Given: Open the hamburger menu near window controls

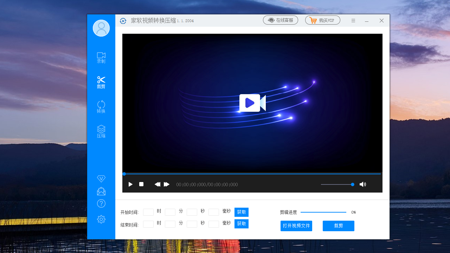Looking at the screenshot, I should (x=353, y=20).
